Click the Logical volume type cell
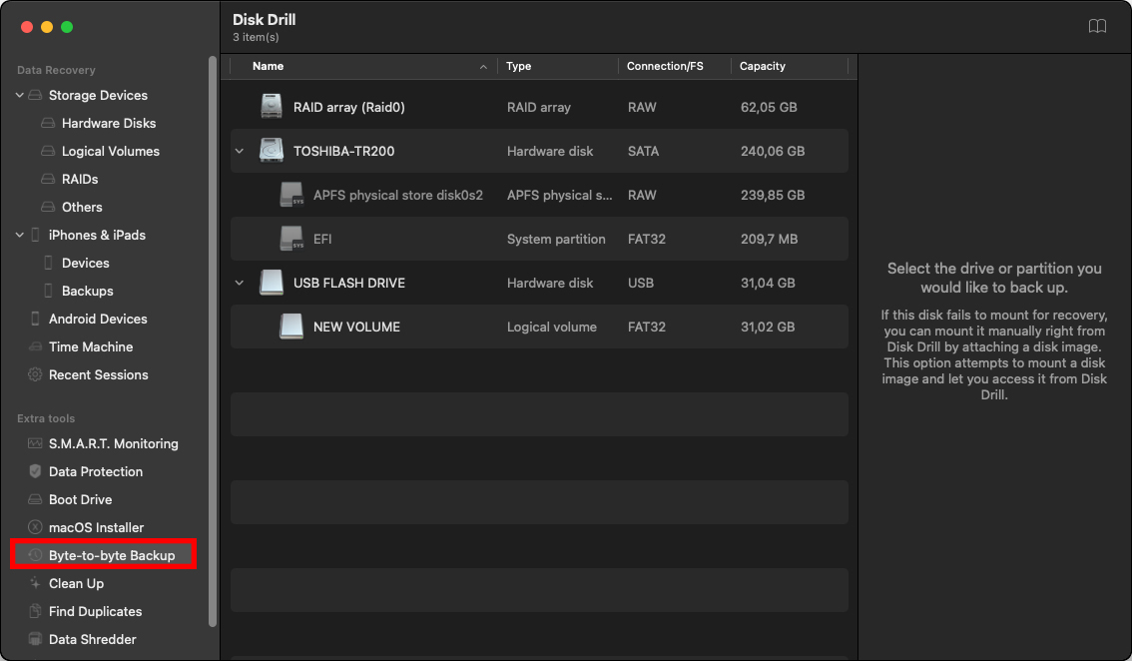 [x=552, y=327]
